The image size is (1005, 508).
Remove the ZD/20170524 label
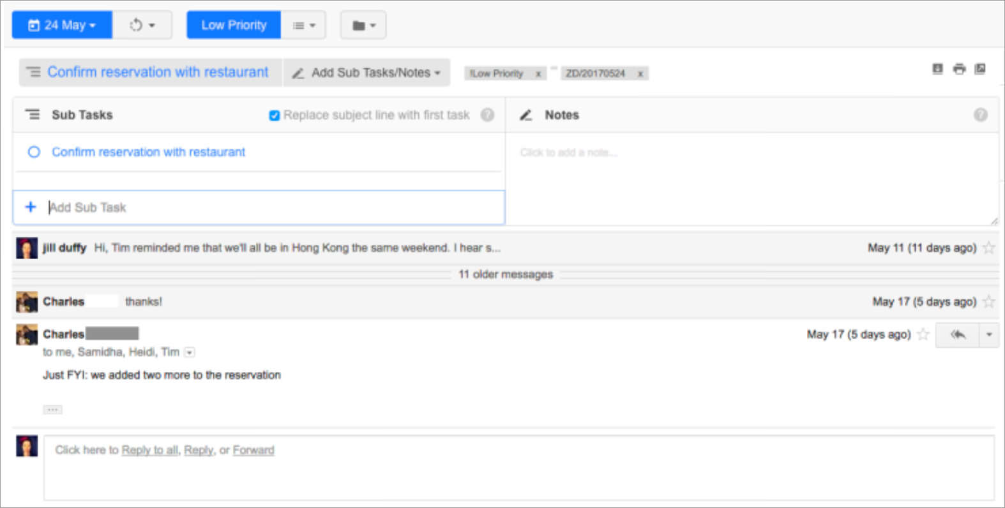coord(640,73)
